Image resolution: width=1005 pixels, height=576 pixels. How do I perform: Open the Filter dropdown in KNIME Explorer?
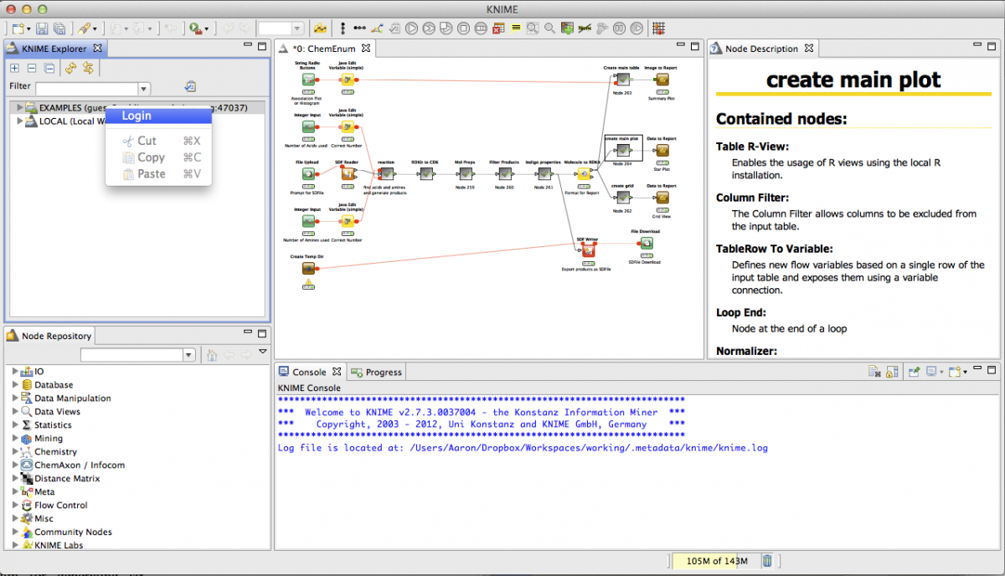(144, 87)
